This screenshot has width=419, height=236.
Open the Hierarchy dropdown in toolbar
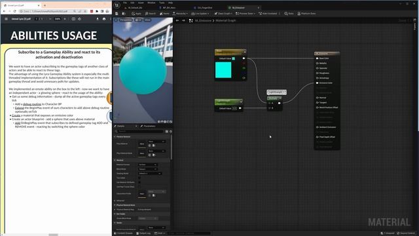tap(180, 13)
